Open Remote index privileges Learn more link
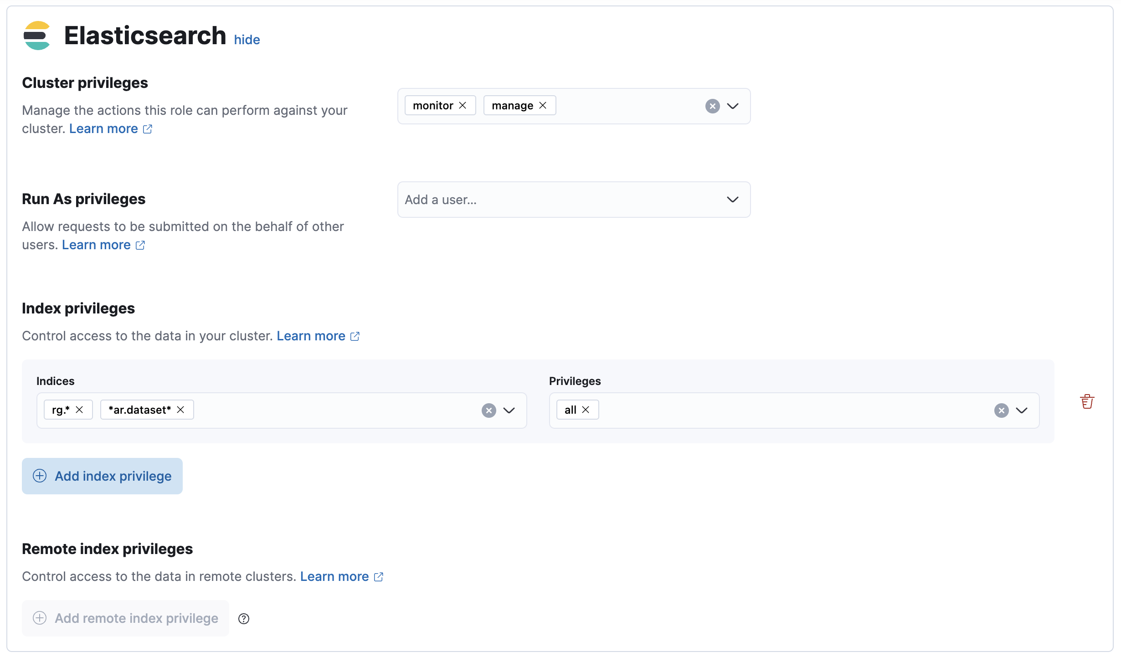This screenshot has width=1121, height=657. click(x=342, y=576)
